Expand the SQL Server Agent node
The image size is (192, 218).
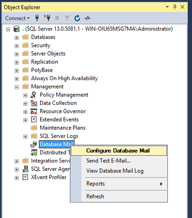coord(17,169)
